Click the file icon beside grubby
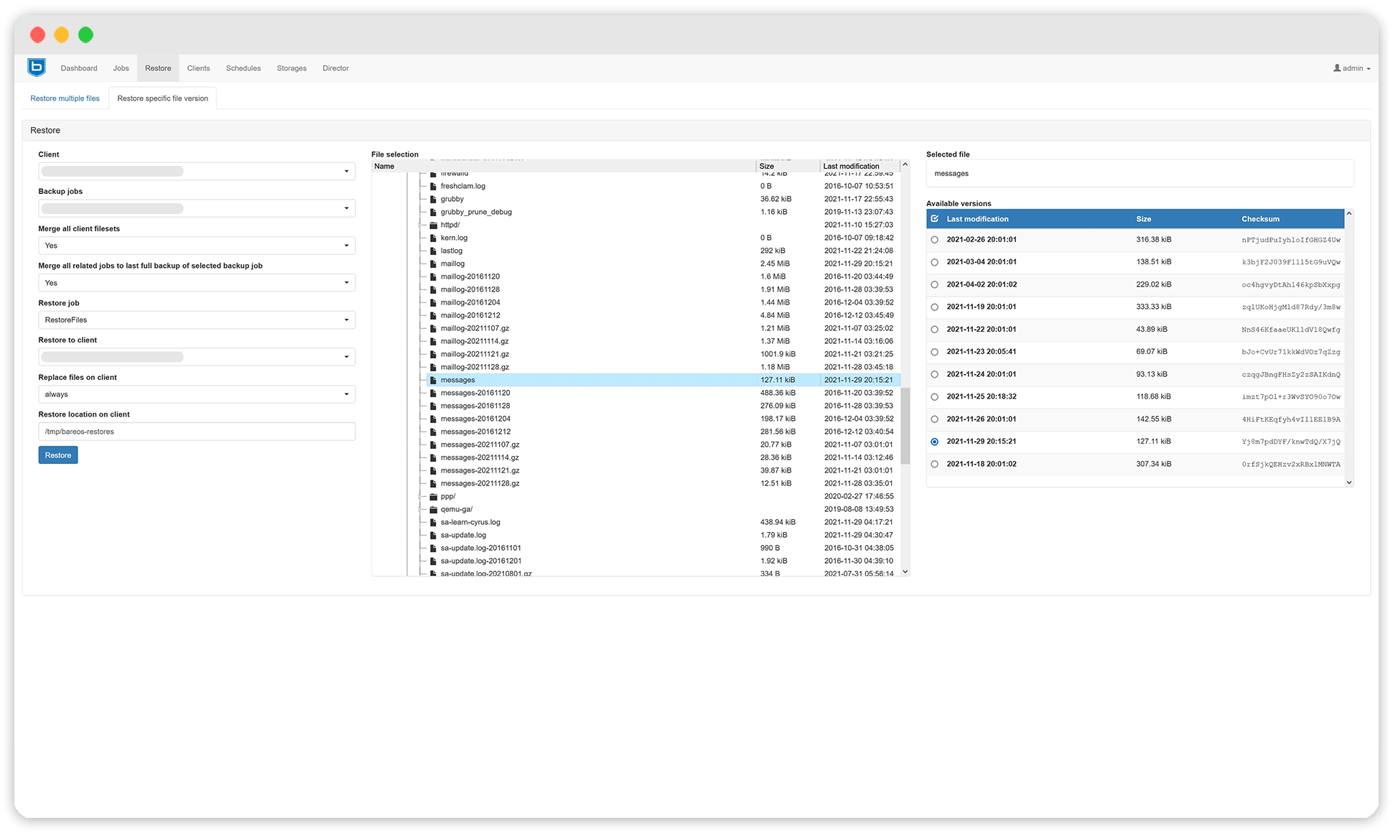Viewport: 1393px width, 833px height. point(433,199)
